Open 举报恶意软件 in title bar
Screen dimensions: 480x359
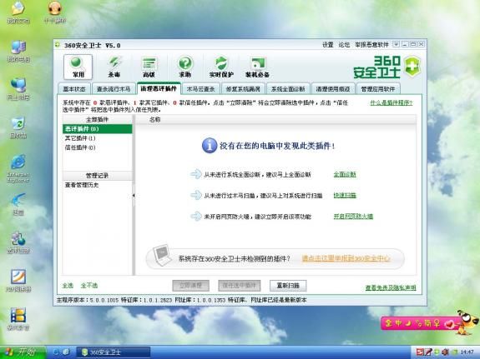(x=371, y=45)
